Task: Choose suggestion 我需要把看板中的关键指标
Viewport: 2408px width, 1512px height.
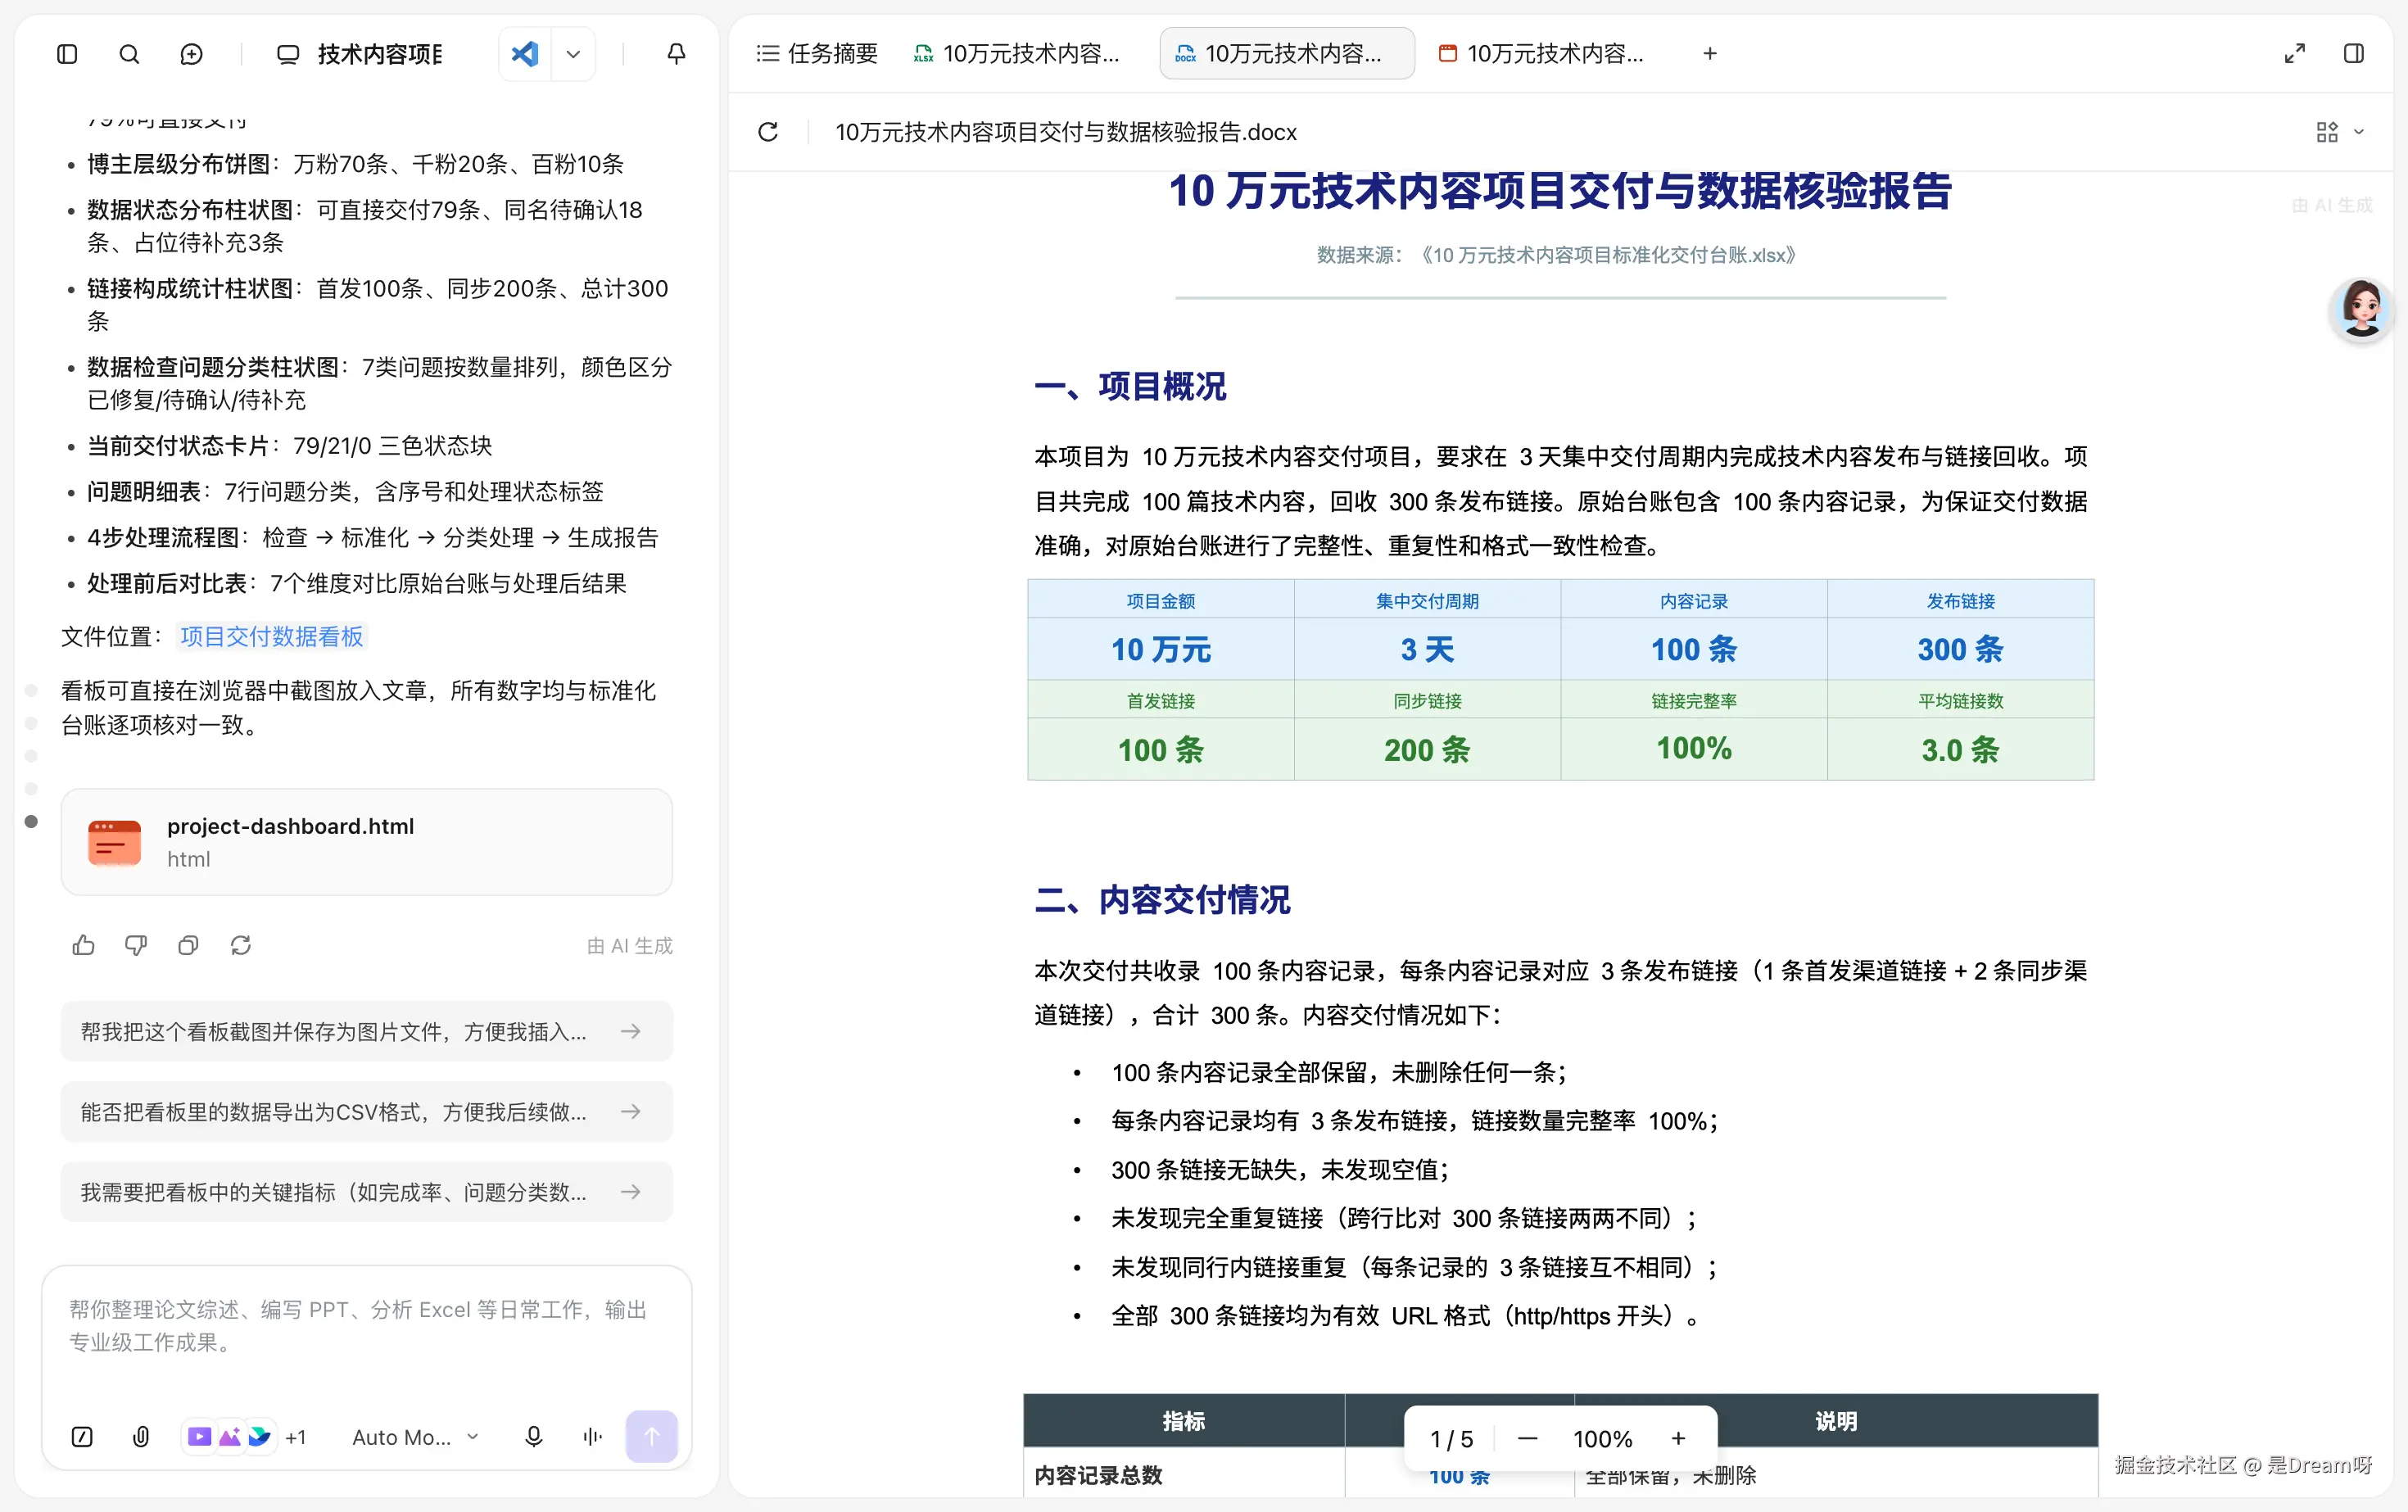Action: 366,1192
